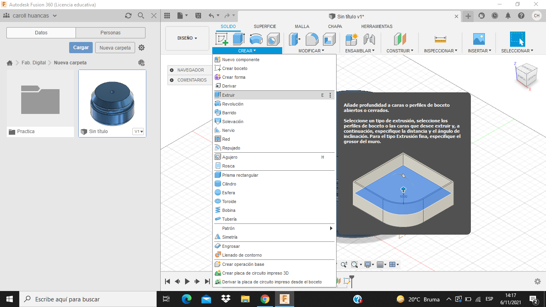The image size is (546, 307).
Task: Switch to the Personas tab
Action: (110, 33)
